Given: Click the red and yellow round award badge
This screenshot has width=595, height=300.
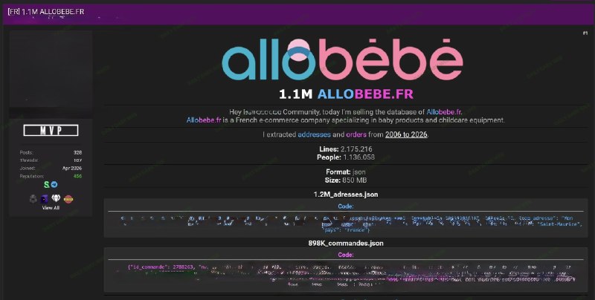Looking at the screenshot, I should pyautogui.click(x=68, y=199).
